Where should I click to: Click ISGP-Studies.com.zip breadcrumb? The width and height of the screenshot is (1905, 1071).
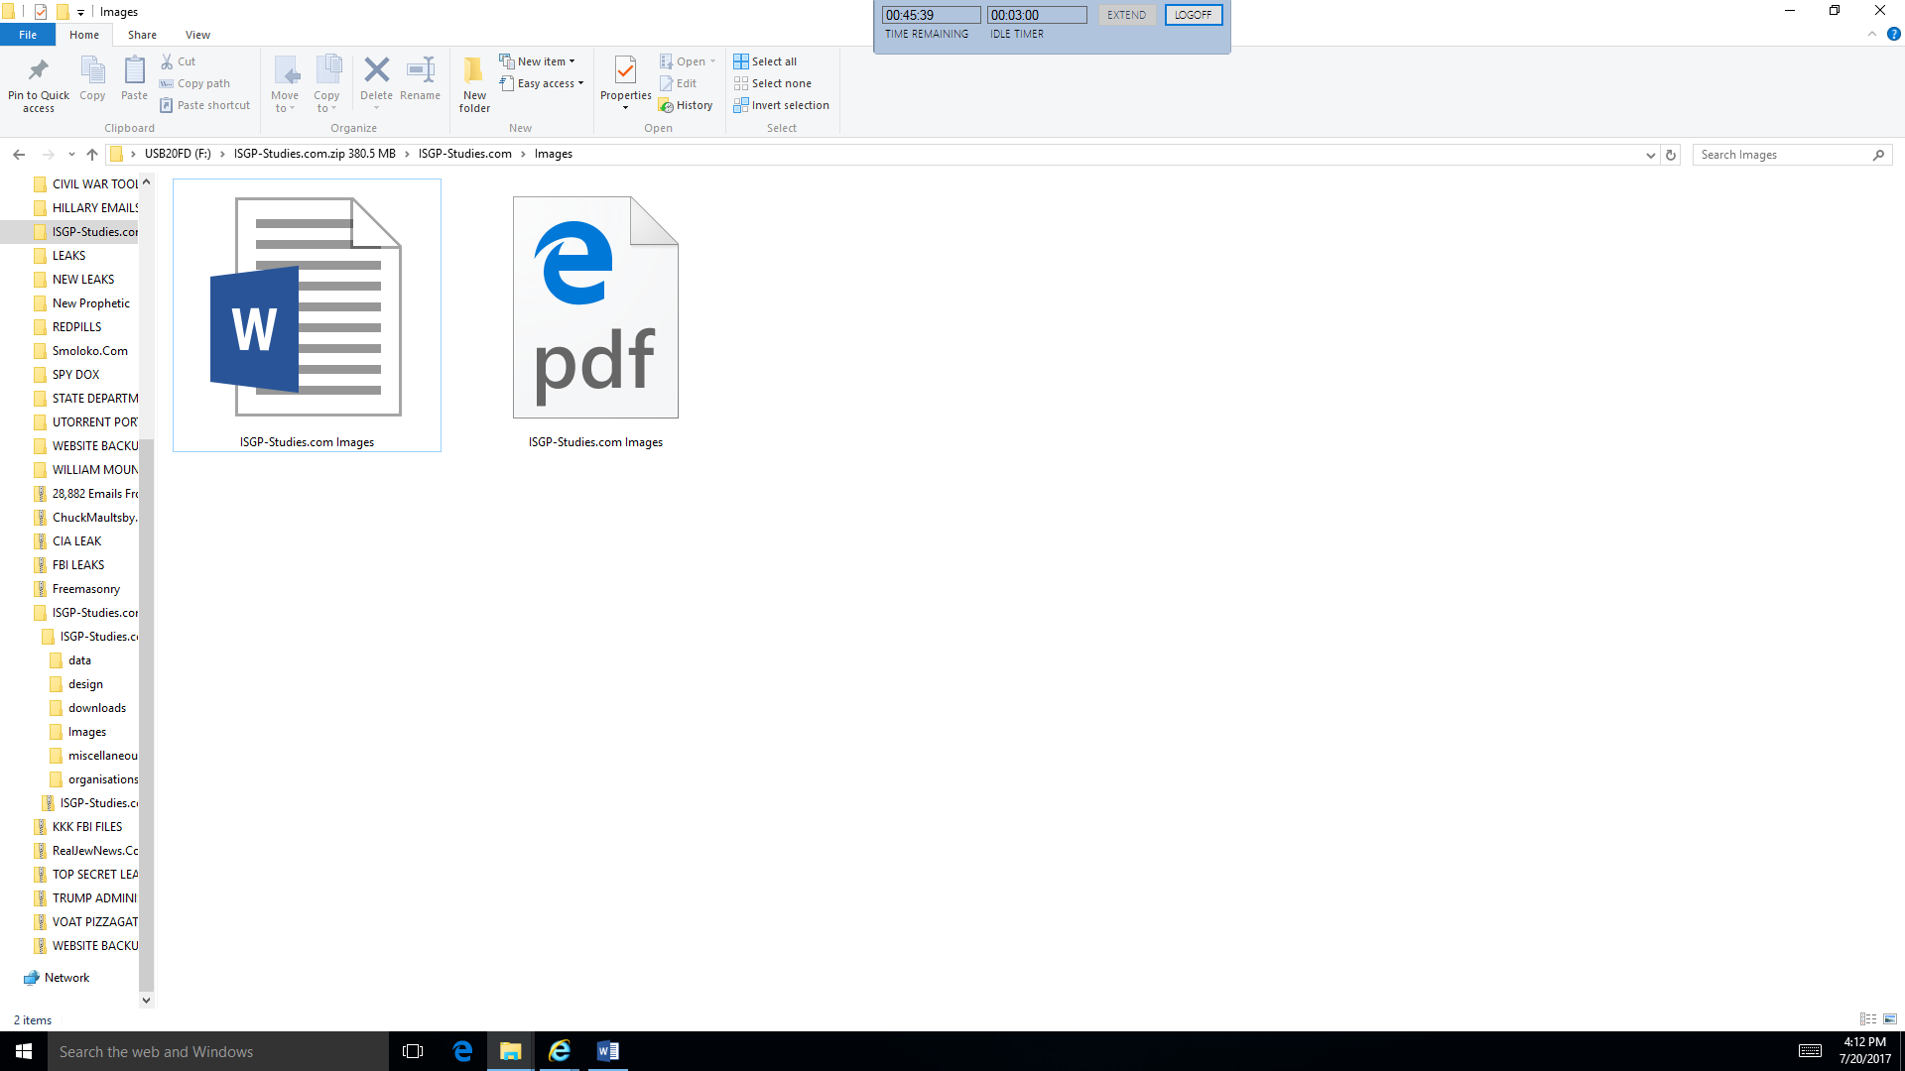[x=315, y=154]
